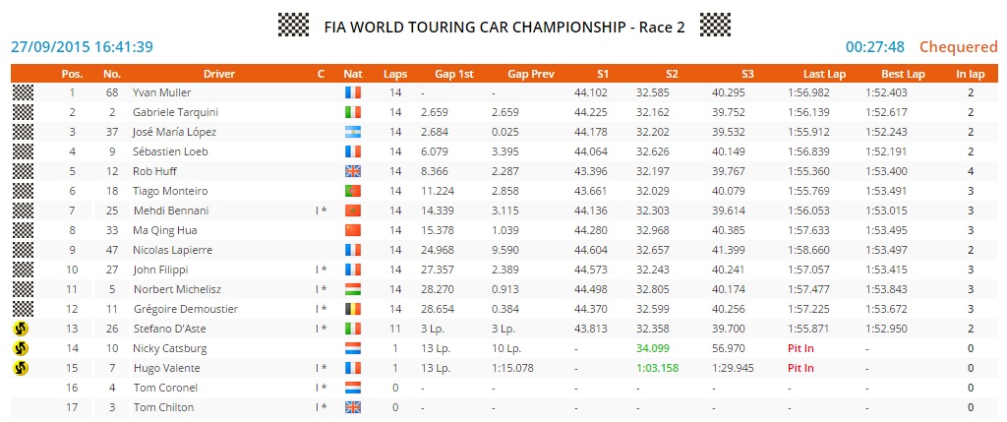Viewport: 1007px width, 422px height.
Task: Sort by the Best Lap column header
Action: coord(902,74)
